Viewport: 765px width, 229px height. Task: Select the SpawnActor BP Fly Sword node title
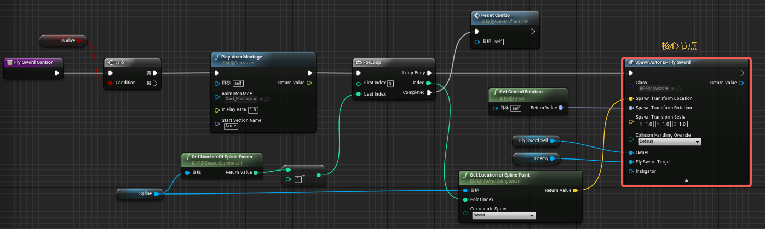point(663,62)
